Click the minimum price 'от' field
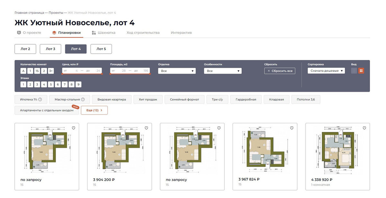 click(71, 71)
